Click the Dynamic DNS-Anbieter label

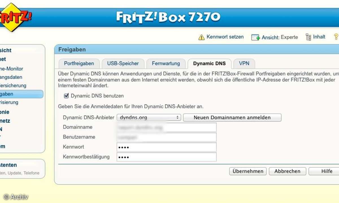88,118
